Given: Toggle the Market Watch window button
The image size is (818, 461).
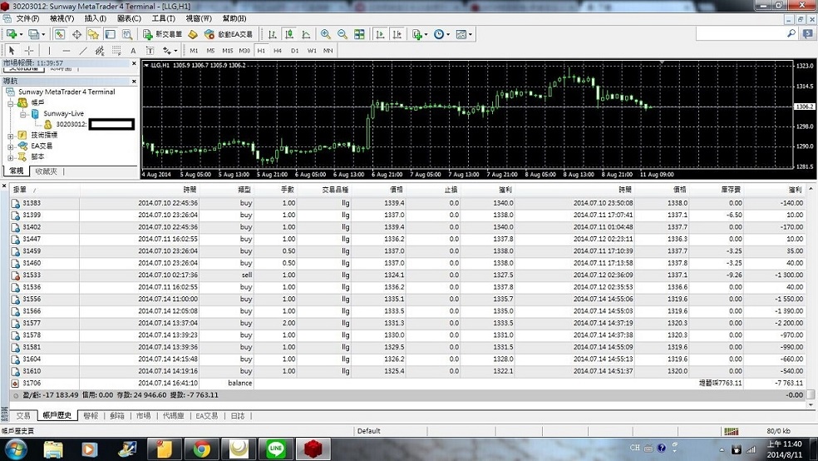Looking at the screenshot, I should (60, 34).
